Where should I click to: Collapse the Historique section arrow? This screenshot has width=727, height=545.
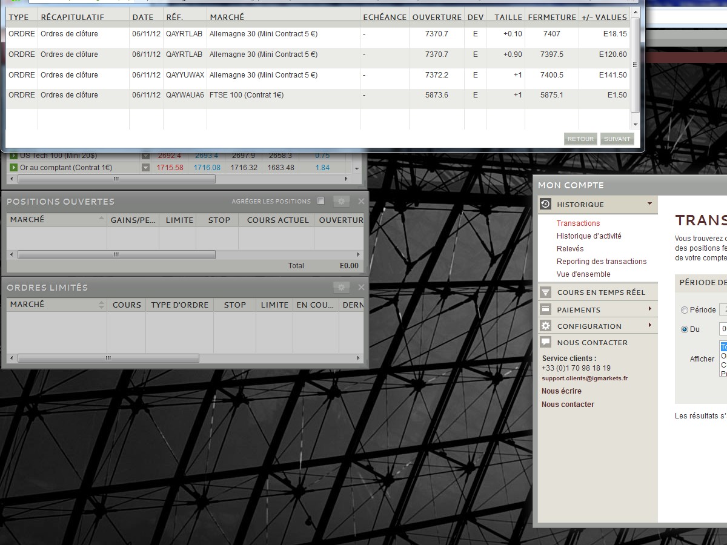[649, 204]
